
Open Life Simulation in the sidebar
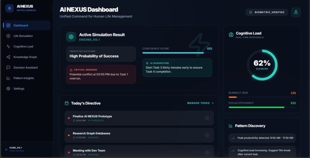pyautogui.click(x=27, y=36)
